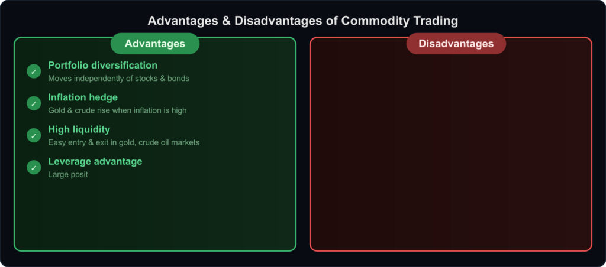Select the green Advantages header badge
The image size is (606, 267).
click(x=154, y=44)
